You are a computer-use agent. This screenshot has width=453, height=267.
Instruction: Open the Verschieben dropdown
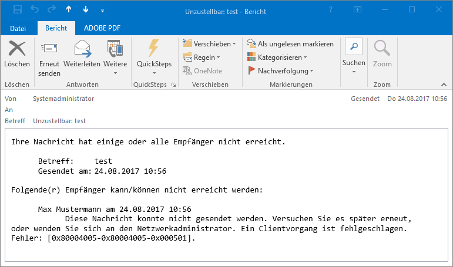(209, 44)
